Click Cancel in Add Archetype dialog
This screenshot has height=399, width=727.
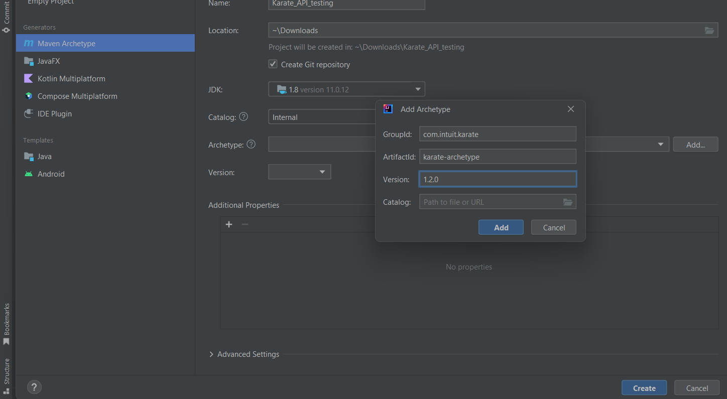(554, 227)
